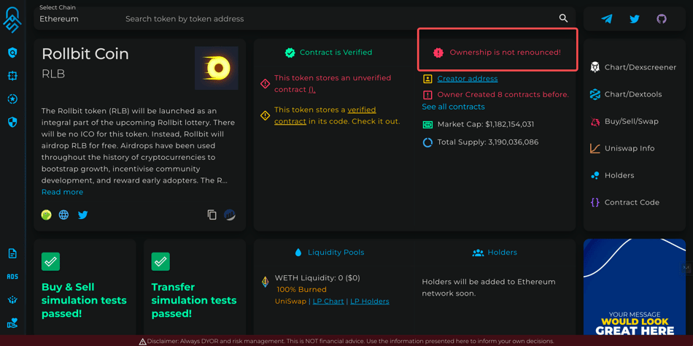Open the chip scanner sidebar icon

coord(13,76)
